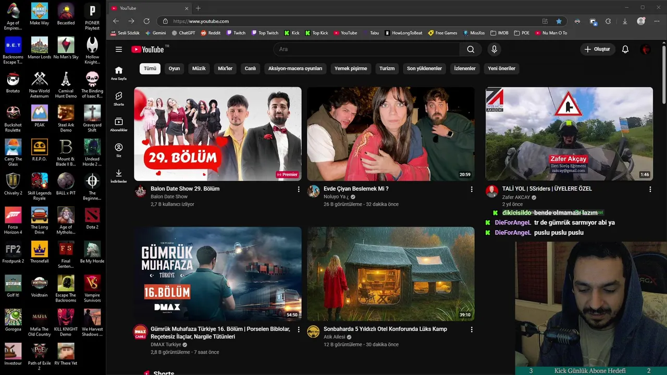This screenshot has width=667, height=375.
Task: Launch Dota 2 desktop shortcut
Action: pyautogui.click(x=92, y=218)
